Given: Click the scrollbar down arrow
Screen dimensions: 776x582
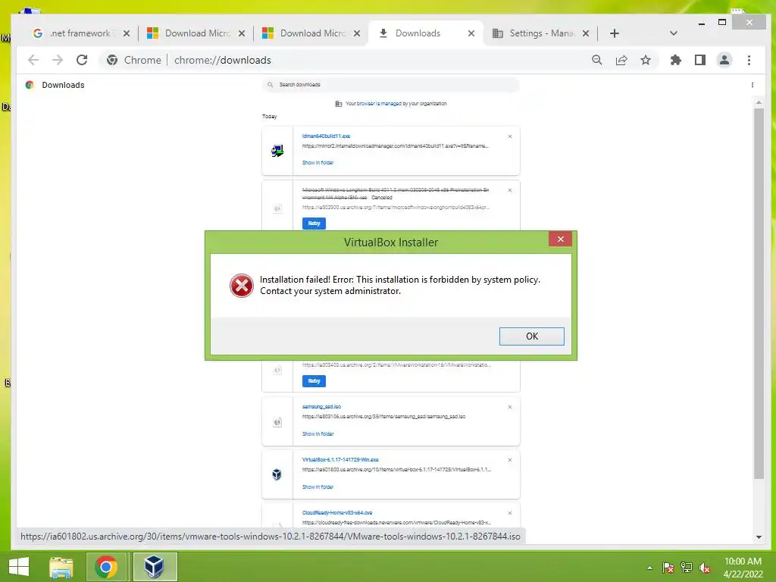Looking at the screenshot, I should (x=759, y=537).
